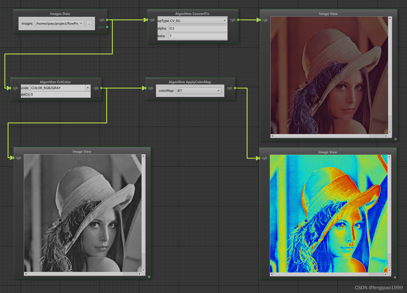The image size is (407, 293).
Task: Click vertical scrollbar track in the JET colormap Image View
Action: (x=389, y=214)
